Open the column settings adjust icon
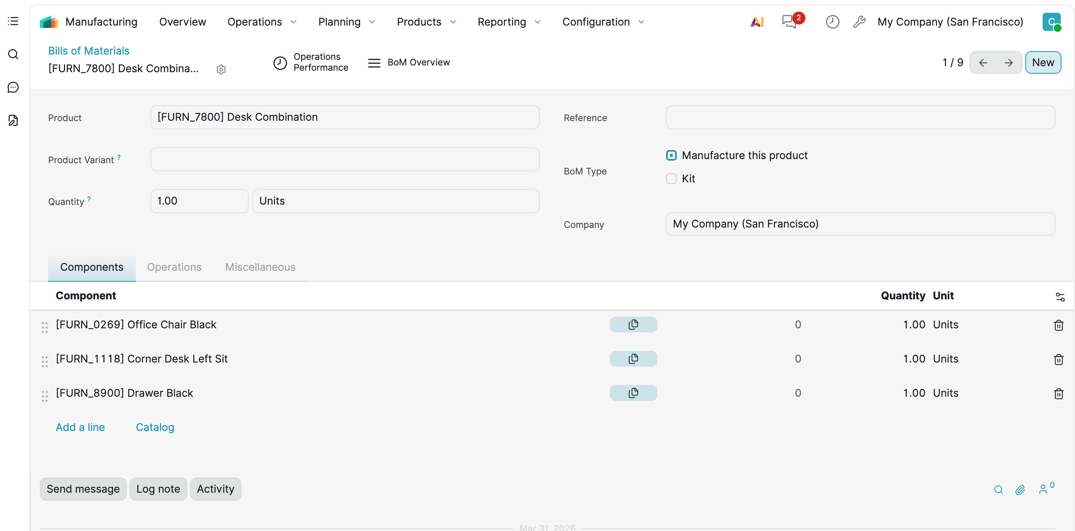 (1060, 297)
